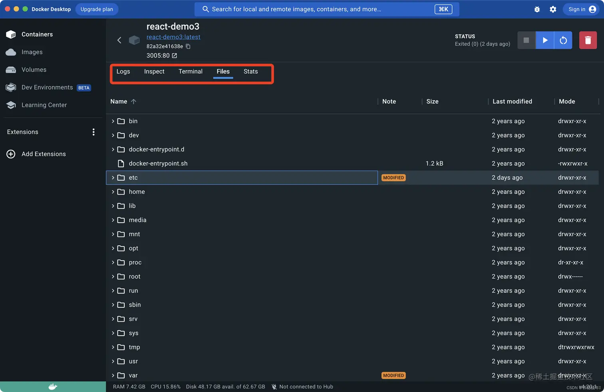Select the proc folder row
604x392 pixels.
pyautogui.click(x=352, y=263)
